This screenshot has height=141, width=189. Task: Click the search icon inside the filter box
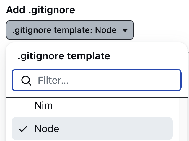26,81
